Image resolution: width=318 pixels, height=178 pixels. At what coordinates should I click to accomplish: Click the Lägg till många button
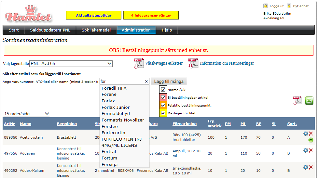tap(169, 82)
